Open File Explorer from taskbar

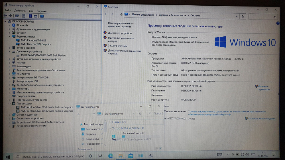(x=121, y=156)
